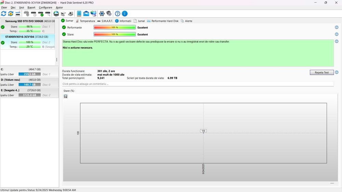Screen dimensions: 342x192
Task: Click the C: free space 259.5 GB bar
Action: click(x=30, y=74)
